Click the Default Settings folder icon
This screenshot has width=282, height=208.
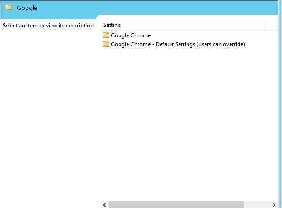(x=106, y=44)
